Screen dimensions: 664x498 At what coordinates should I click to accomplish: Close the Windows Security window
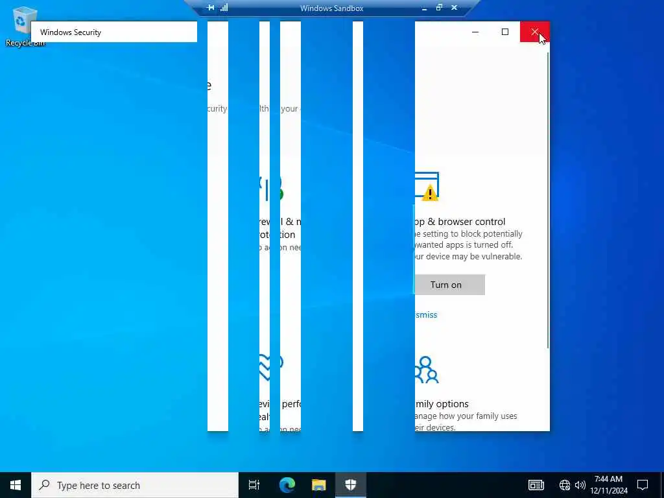click(535, 32)
